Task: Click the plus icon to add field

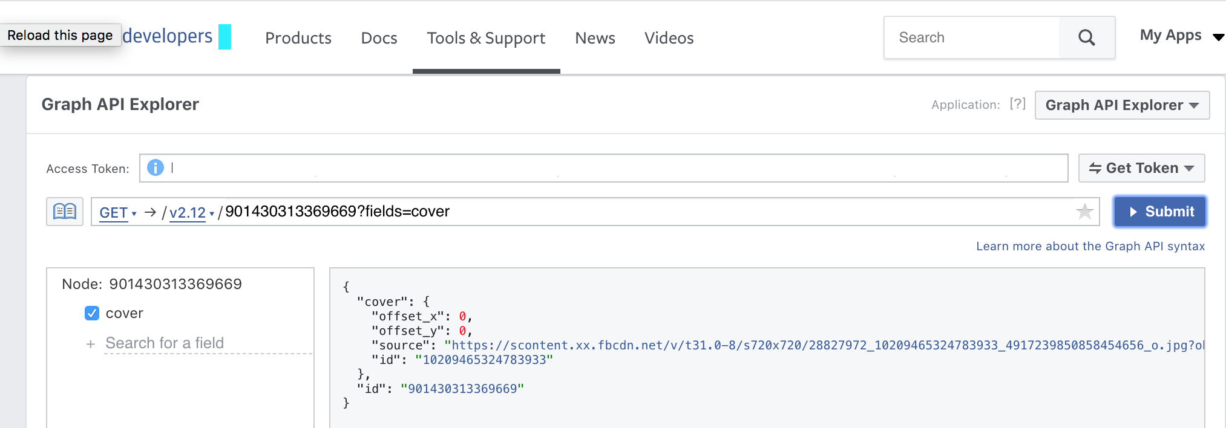Action: click(x=91, y=344)
